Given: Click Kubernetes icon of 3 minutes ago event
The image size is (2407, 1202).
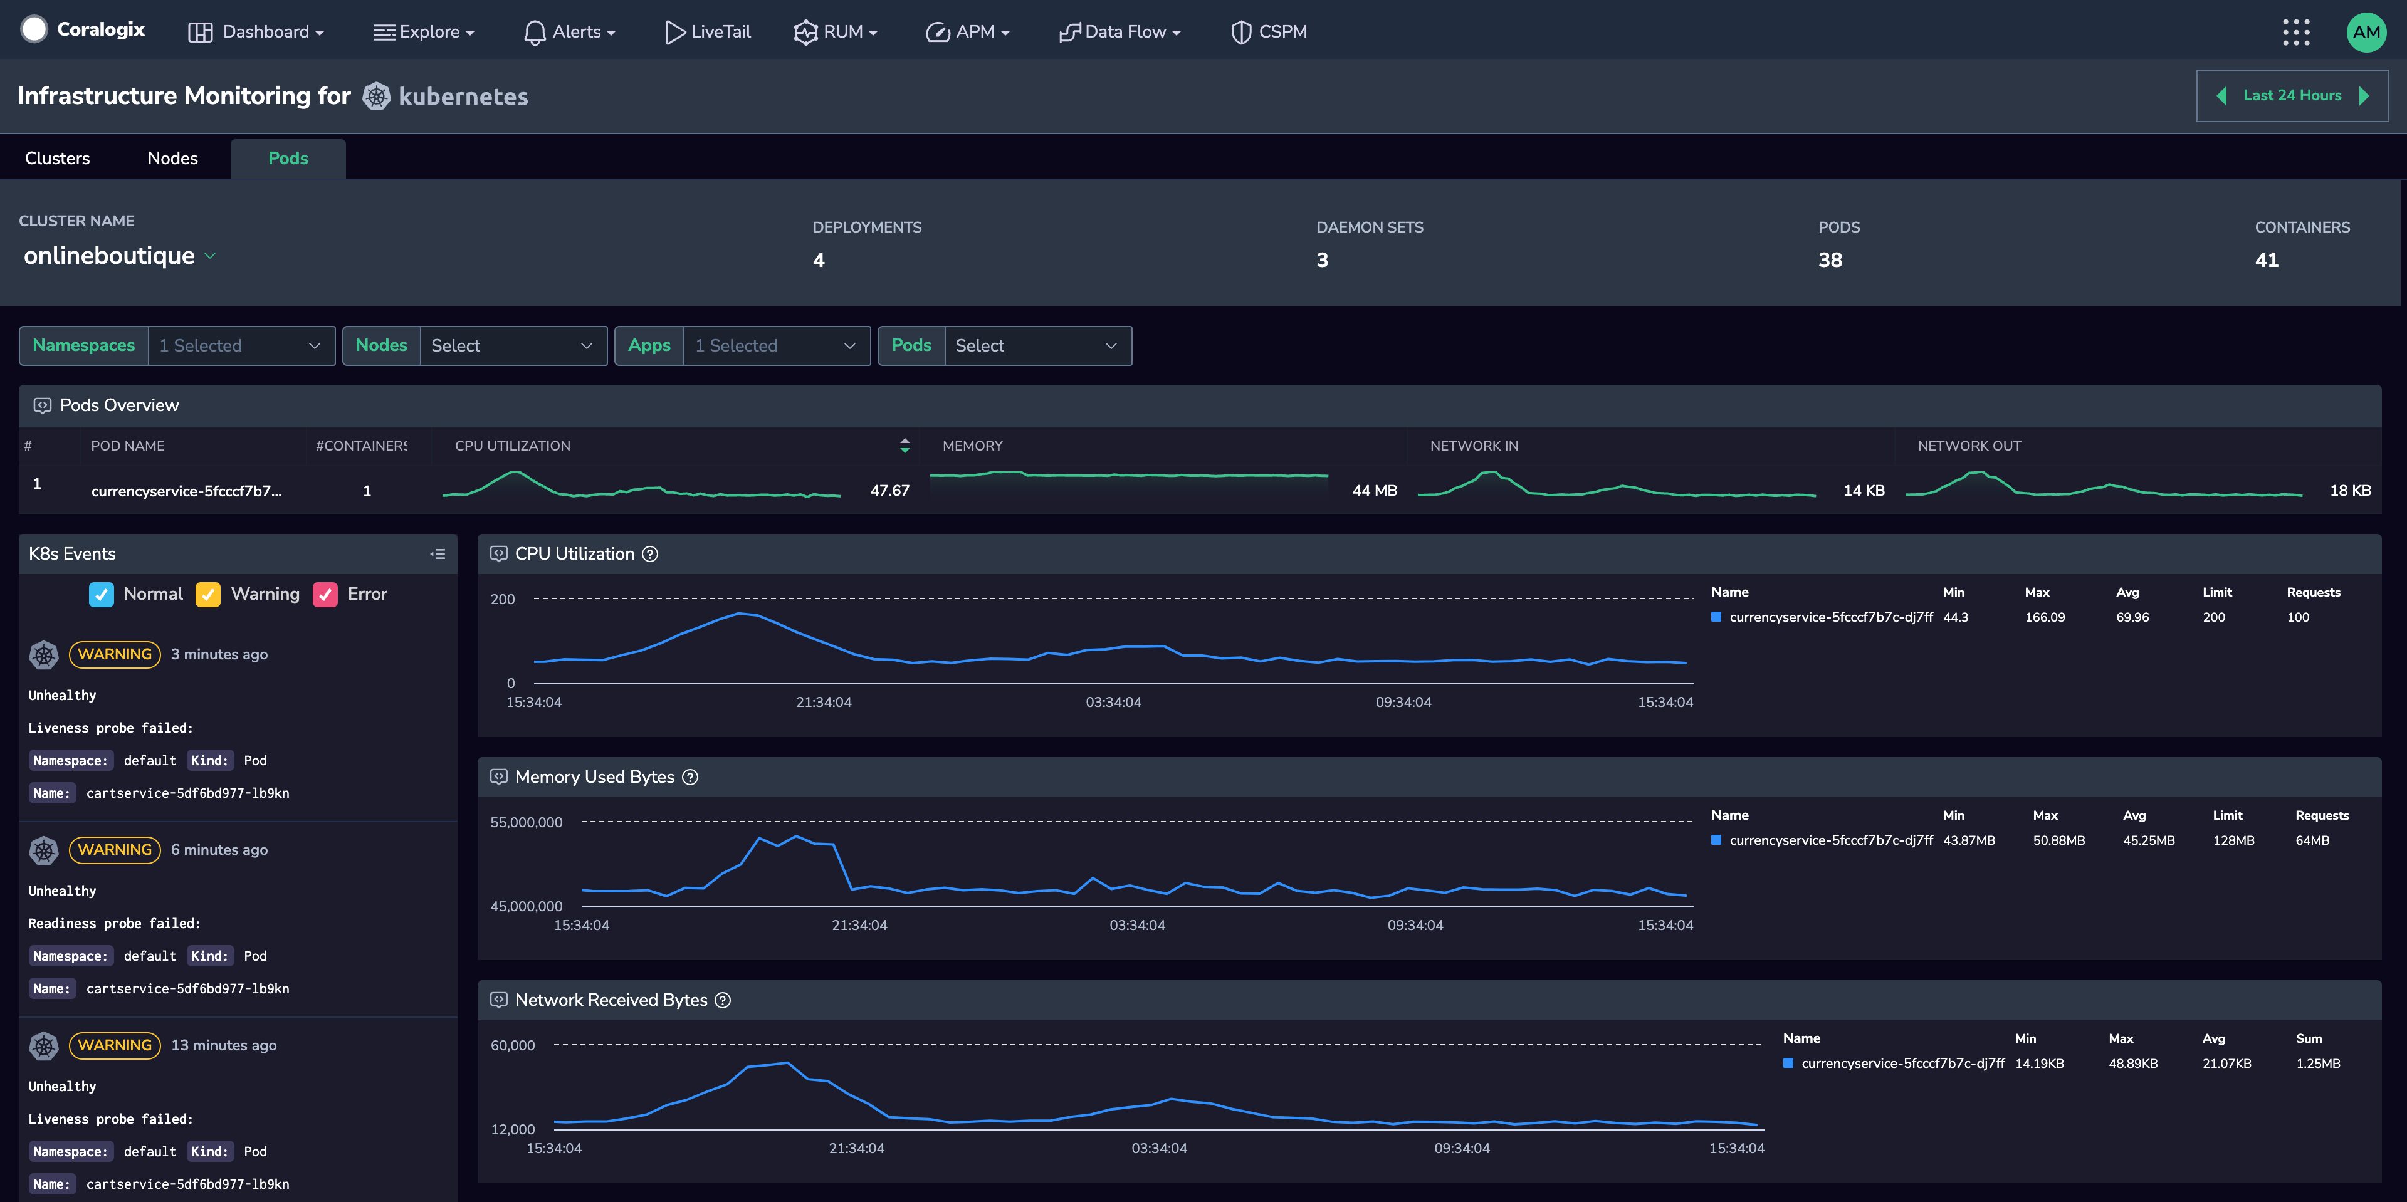Looking at the screenshot, I should point(44,655).
